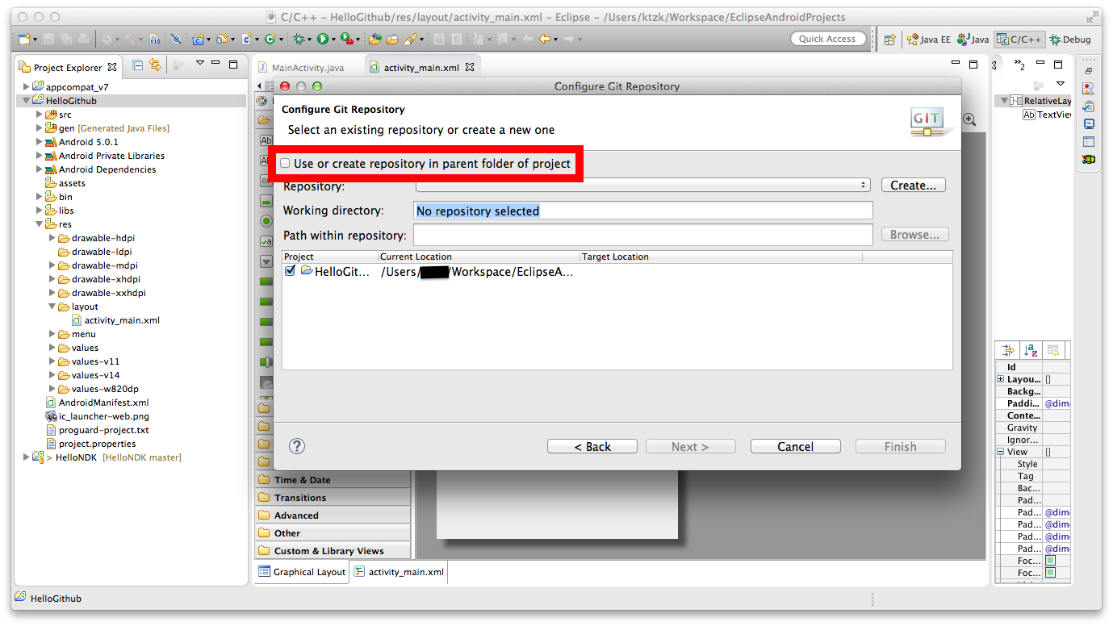Collapse the res folder
The width and height of the screenshot is (1113, 626).
click(39, 224)
